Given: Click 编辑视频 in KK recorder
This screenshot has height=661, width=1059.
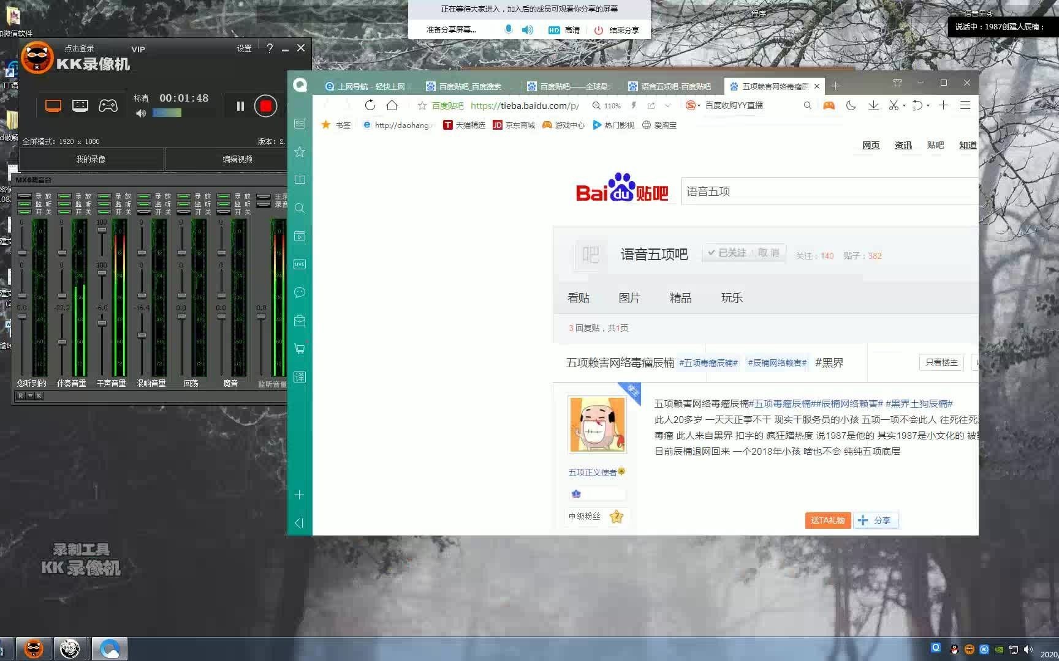Looking at the screenshot, I should point(238,159).
